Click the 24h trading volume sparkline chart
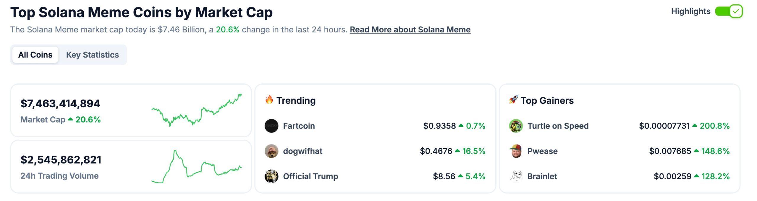Viewport: 757px width, 201px height. [x=196, y=167]
